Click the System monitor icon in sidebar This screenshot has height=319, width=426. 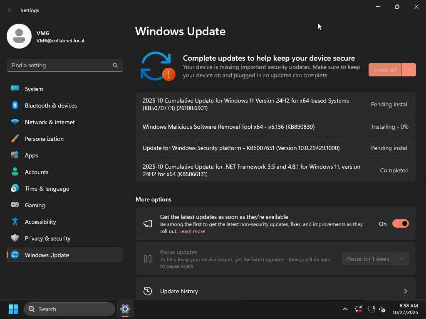[x=15, y=89]
